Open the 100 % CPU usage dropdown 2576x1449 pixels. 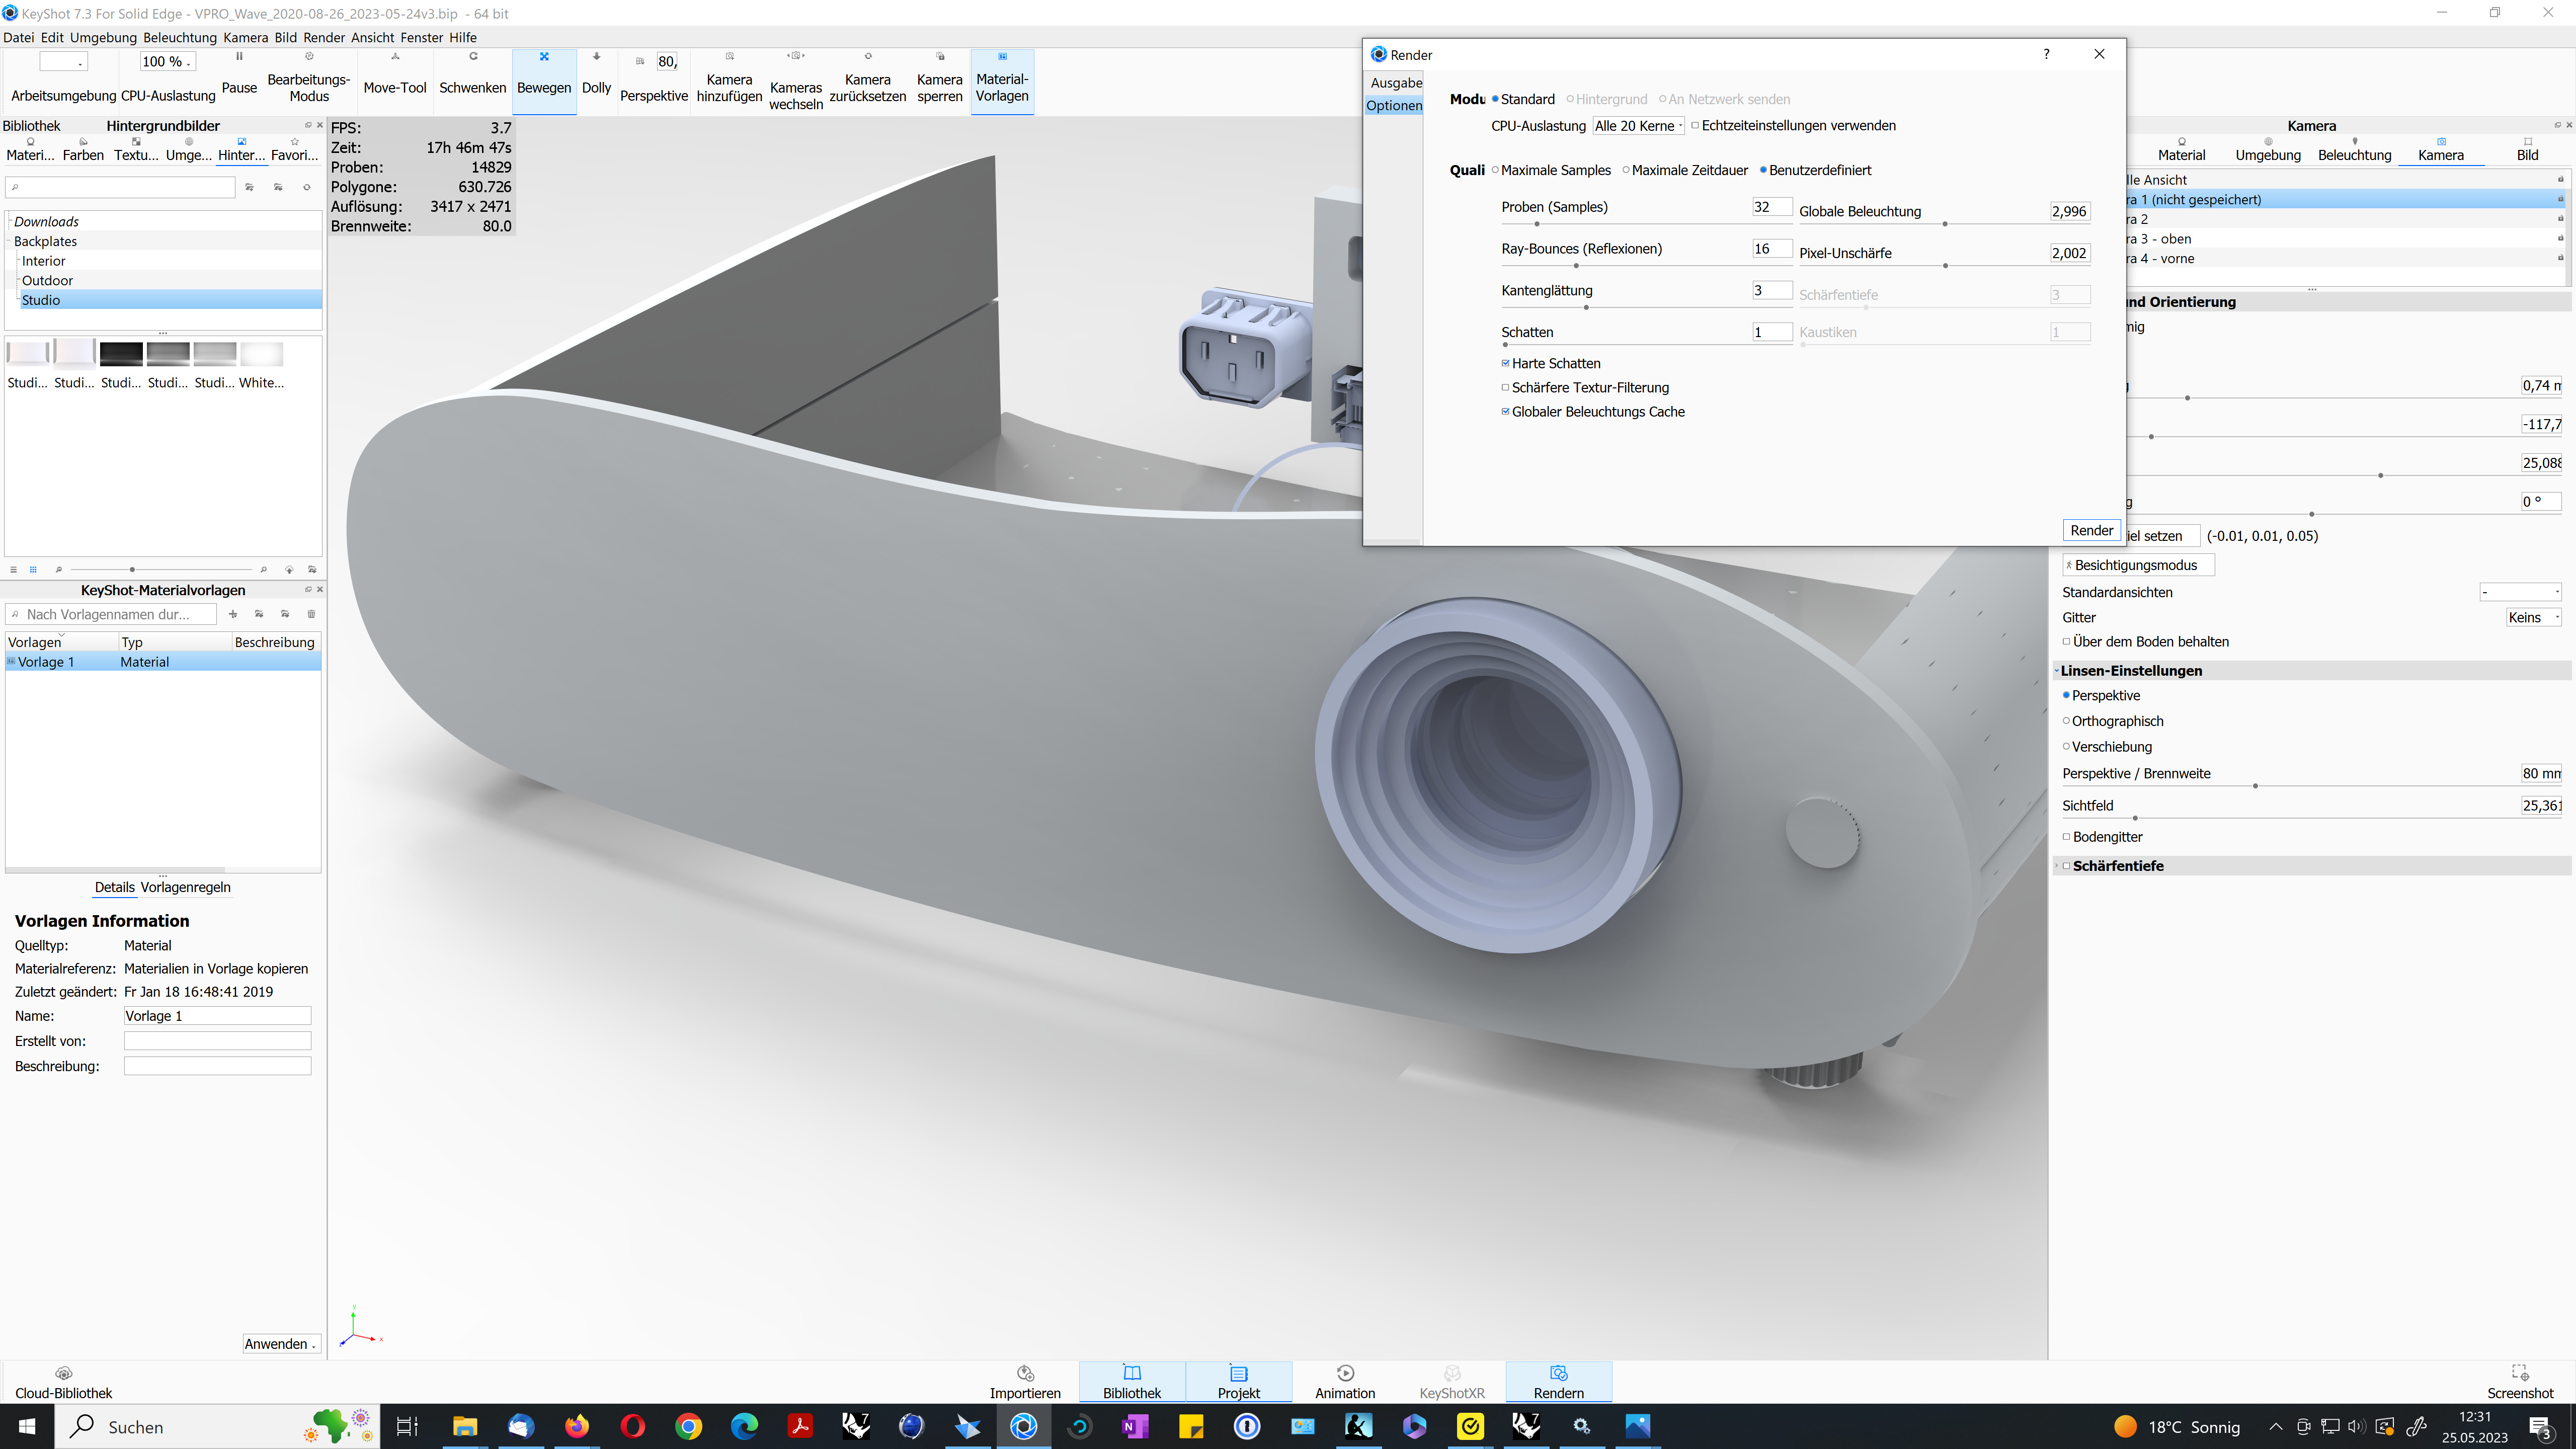click(167, 62)
